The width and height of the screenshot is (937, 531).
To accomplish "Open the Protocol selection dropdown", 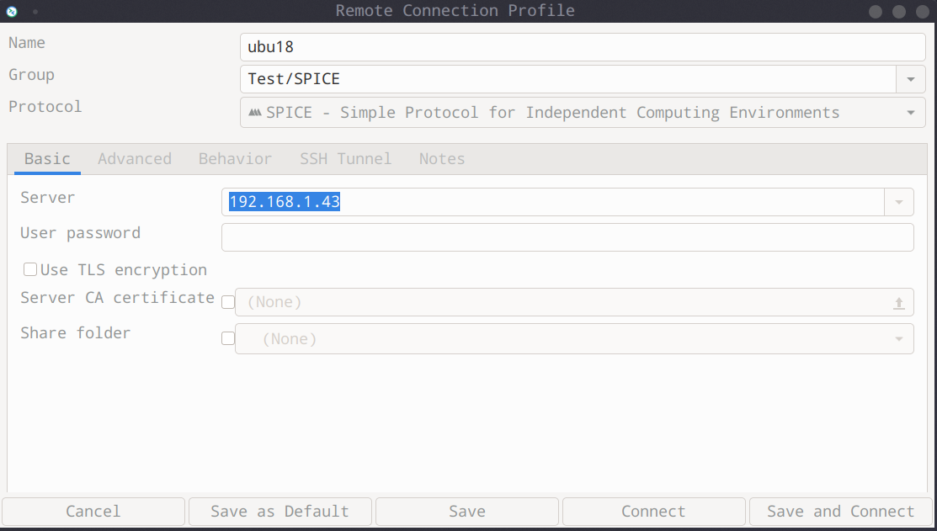I will point(910,113).
